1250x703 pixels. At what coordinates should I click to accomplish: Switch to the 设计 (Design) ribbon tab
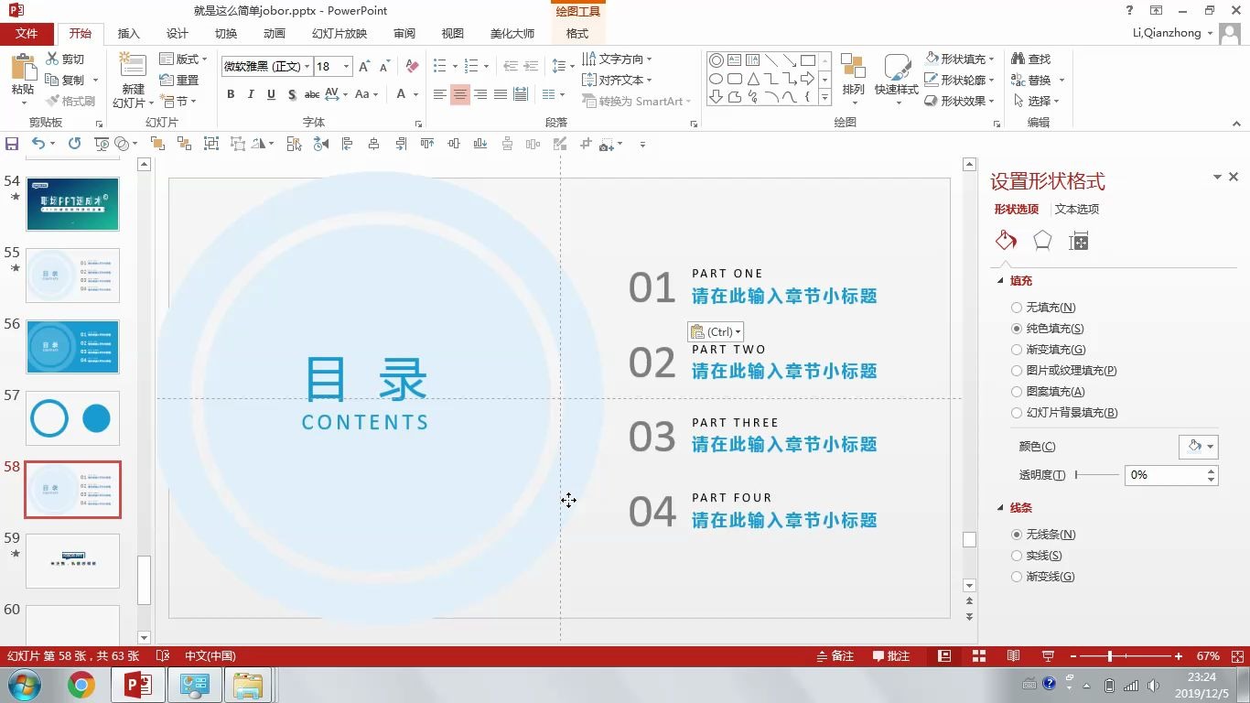click(178, 33)
